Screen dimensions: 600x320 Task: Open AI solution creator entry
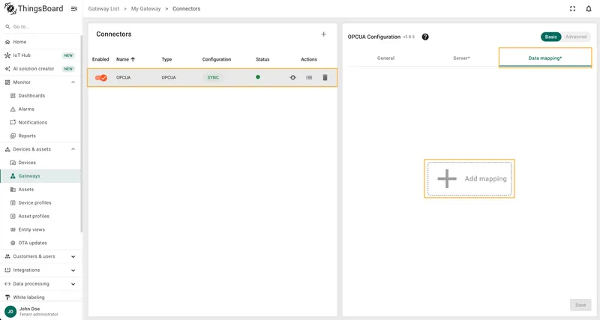click(40, 69)
